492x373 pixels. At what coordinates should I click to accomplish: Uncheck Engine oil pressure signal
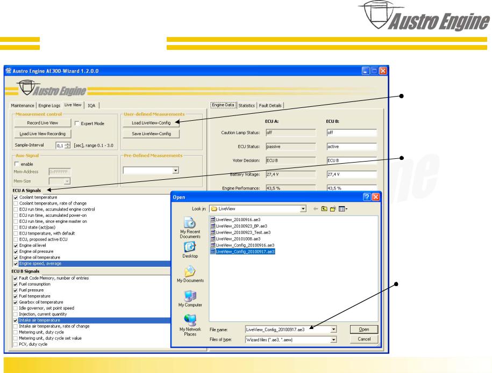click(16, 252)
